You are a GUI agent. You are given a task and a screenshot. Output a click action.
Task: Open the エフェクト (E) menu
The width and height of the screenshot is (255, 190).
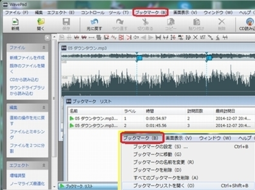coord(61,13)
